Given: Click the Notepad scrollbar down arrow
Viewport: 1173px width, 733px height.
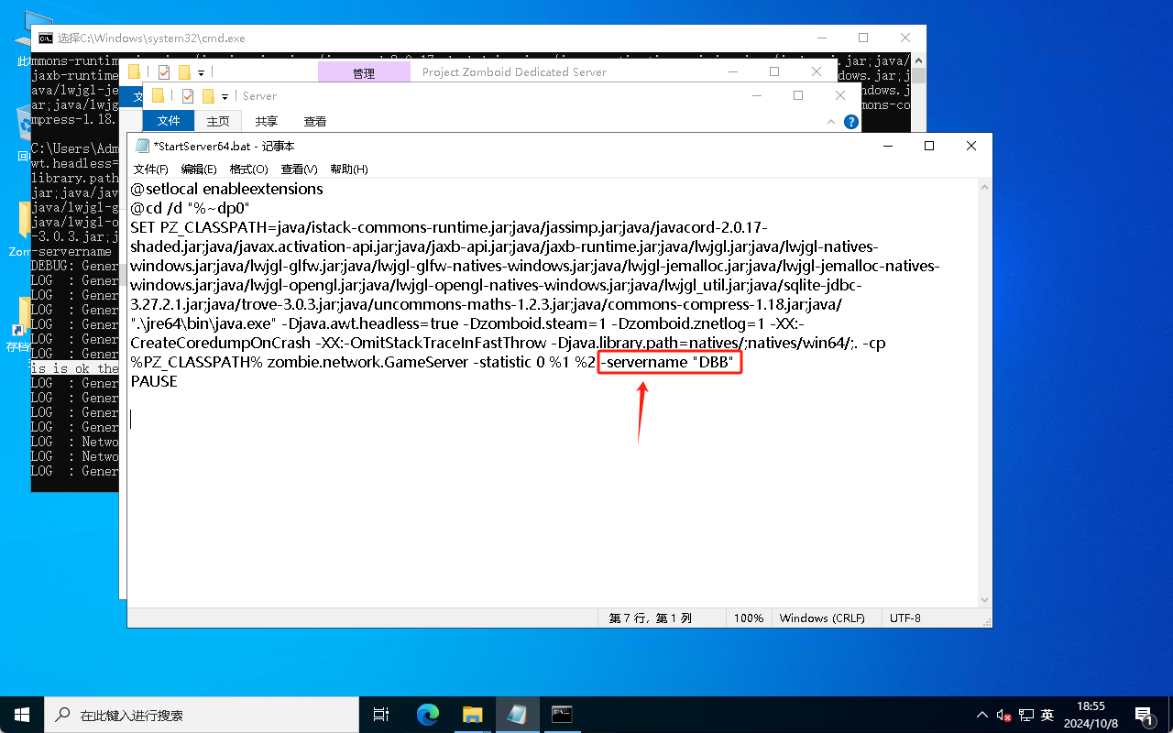Looking at the screenshot, I should point(984,598).
